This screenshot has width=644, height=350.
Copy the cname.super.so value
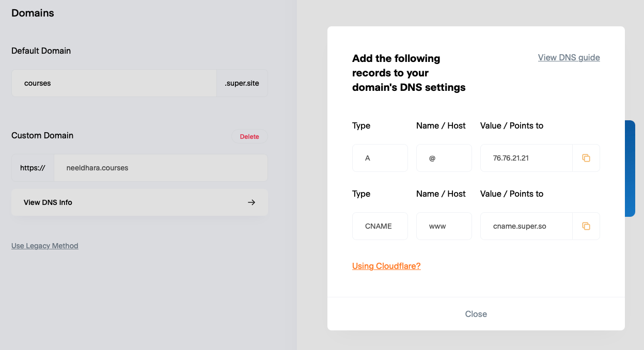[586, 226]
